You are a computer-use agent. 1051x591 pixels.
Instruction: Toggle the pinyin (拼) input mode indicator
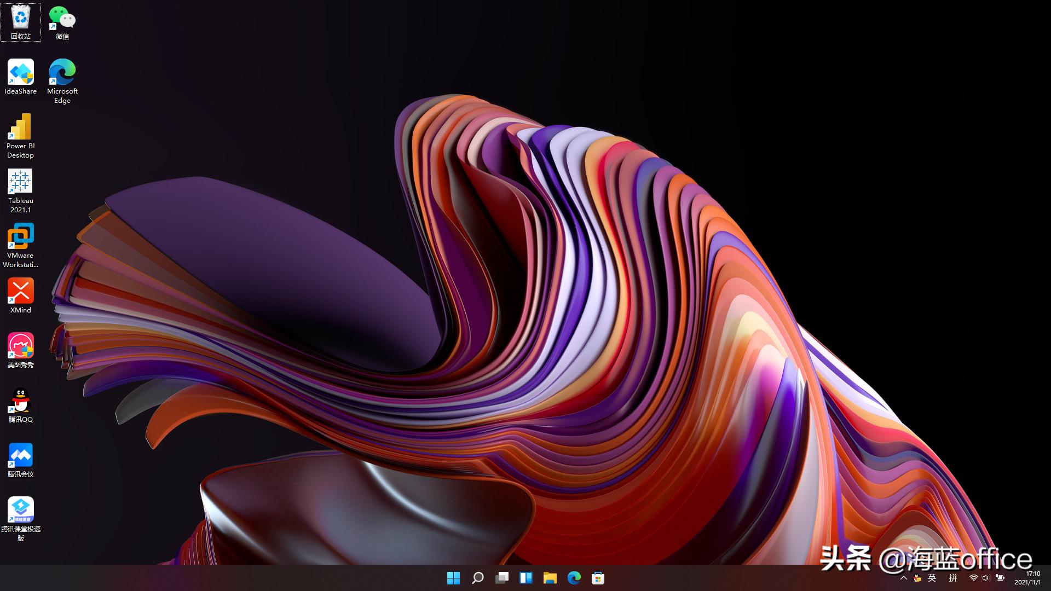coord(952,578)
